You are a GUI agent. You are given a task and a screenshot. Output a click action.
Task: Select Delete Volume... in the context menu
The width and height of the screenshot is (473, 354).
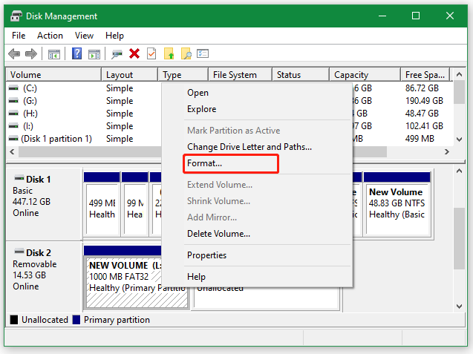(218, 234)
